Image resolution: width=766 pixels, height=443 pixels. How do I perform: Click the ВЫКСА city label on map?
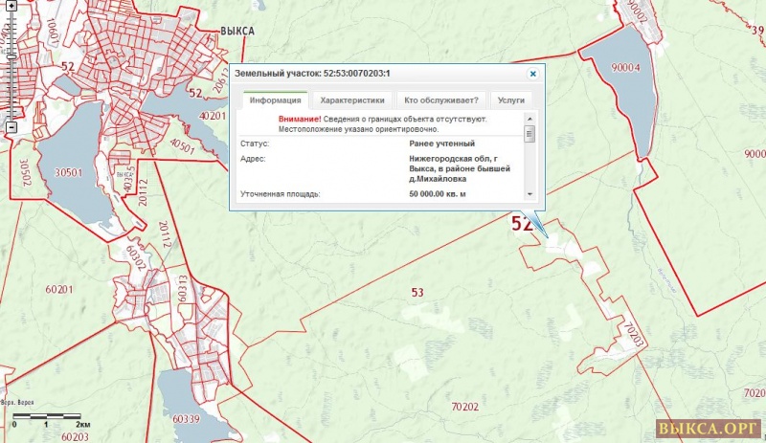237,31
